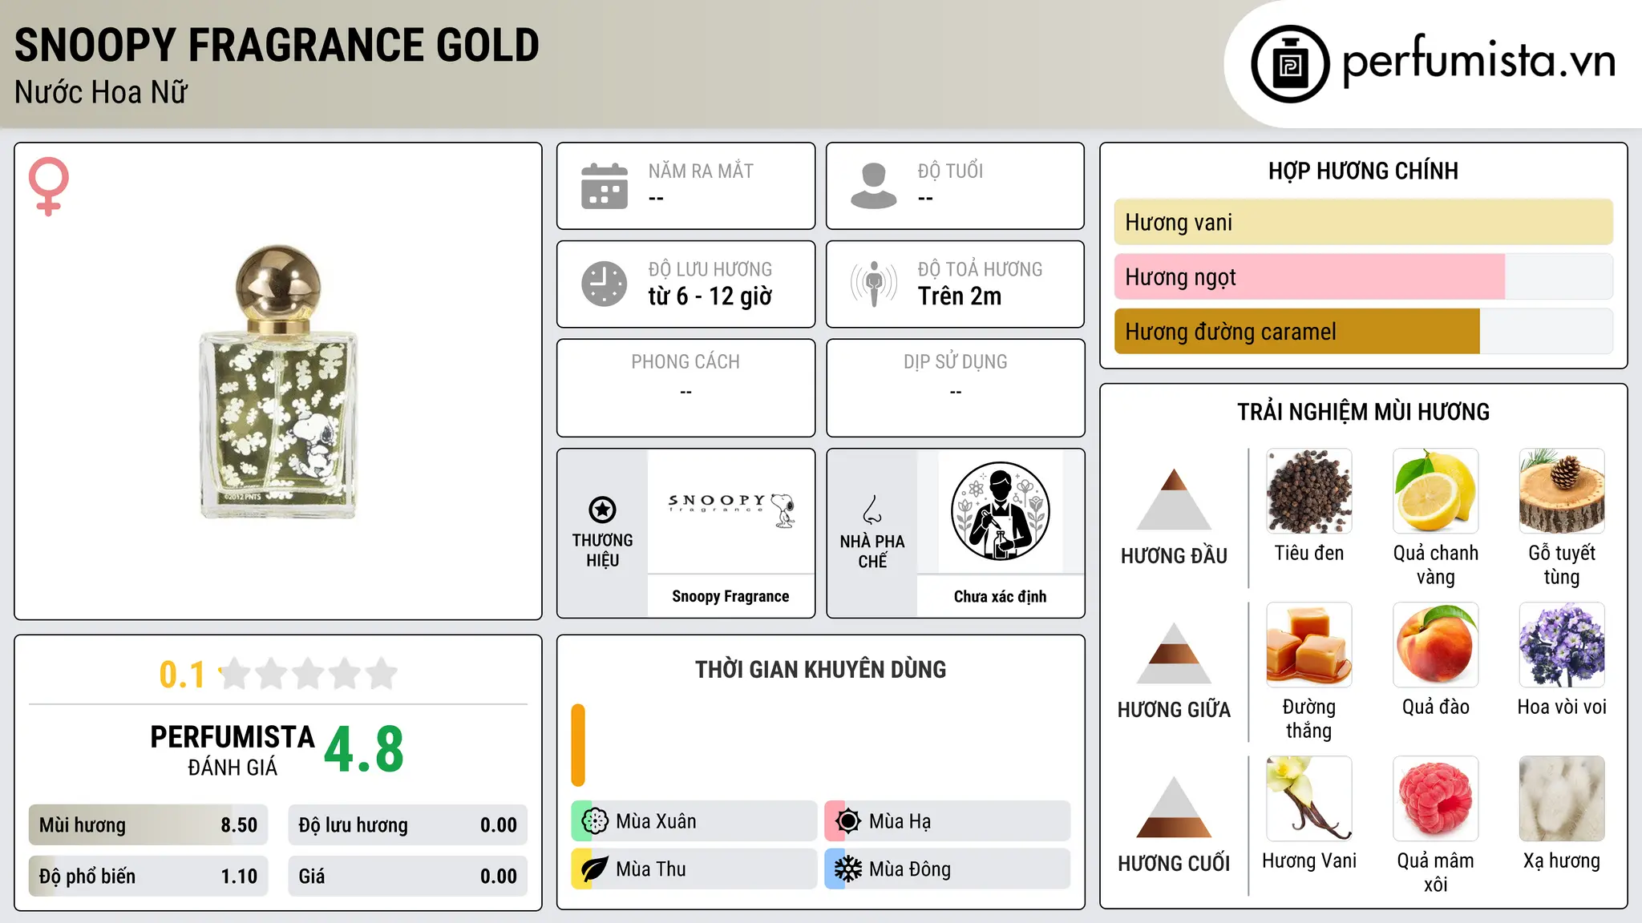The image size is (1642, 923).
Task: Click the Perfumista đánh giá label
Action: (x=233, y=751)
